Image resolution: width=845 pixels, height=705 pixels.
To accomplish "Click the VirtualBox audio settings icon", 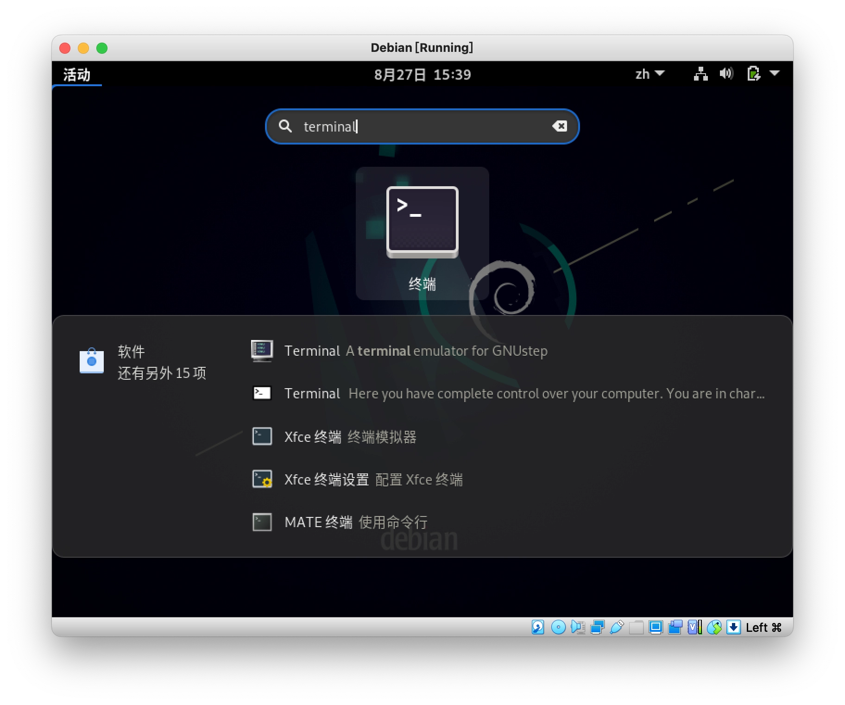I will [x=578, y=627].
